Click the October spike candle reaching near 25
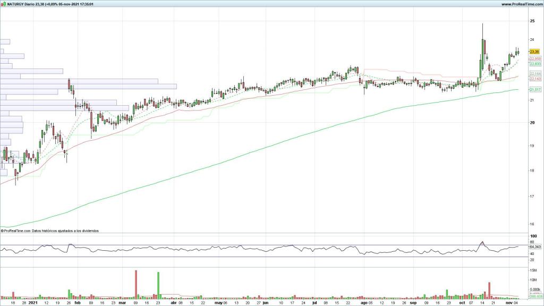The height and width of the screenshot is (306, 544). tap(482, 47)
